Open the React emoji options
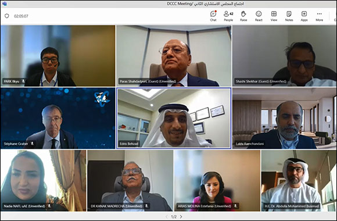337x221 pixels. (259, 16)
